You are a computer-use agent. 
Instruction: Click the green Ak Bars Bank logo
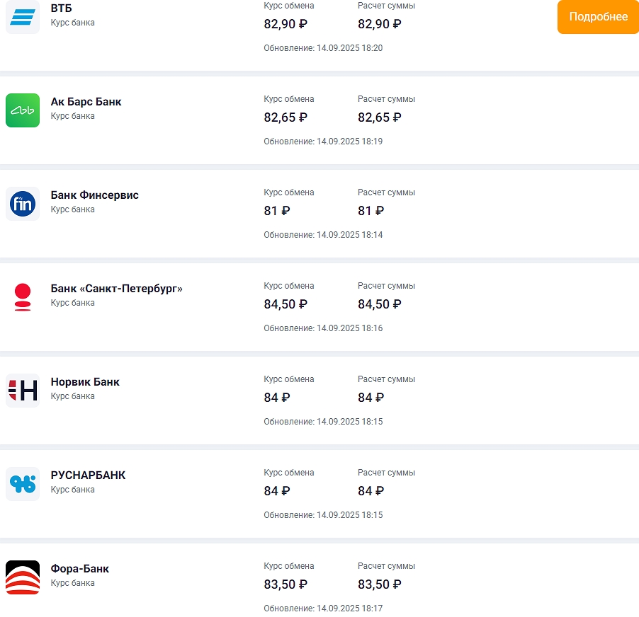click(x=23, y=110)
